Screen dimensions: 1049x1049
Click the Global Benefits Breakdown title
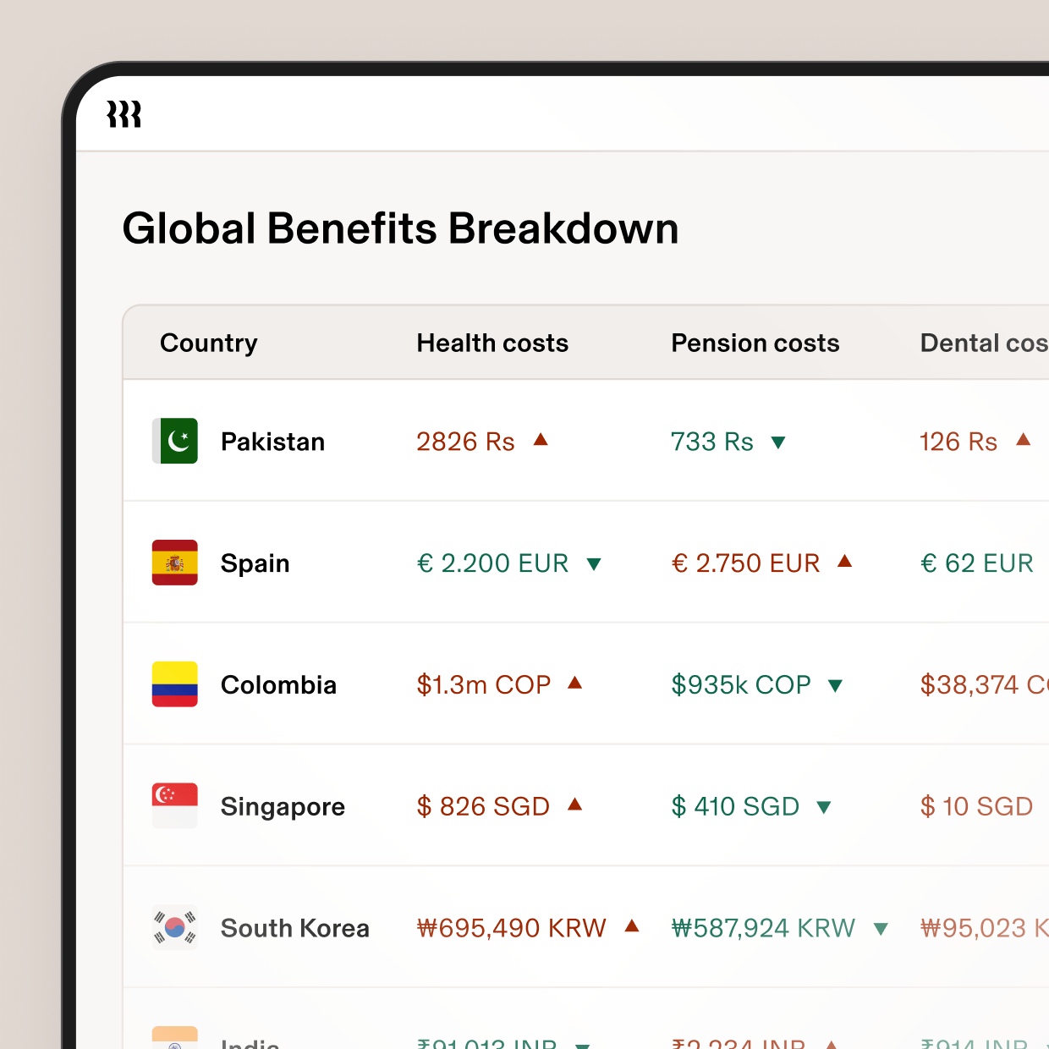coord(401,228)
